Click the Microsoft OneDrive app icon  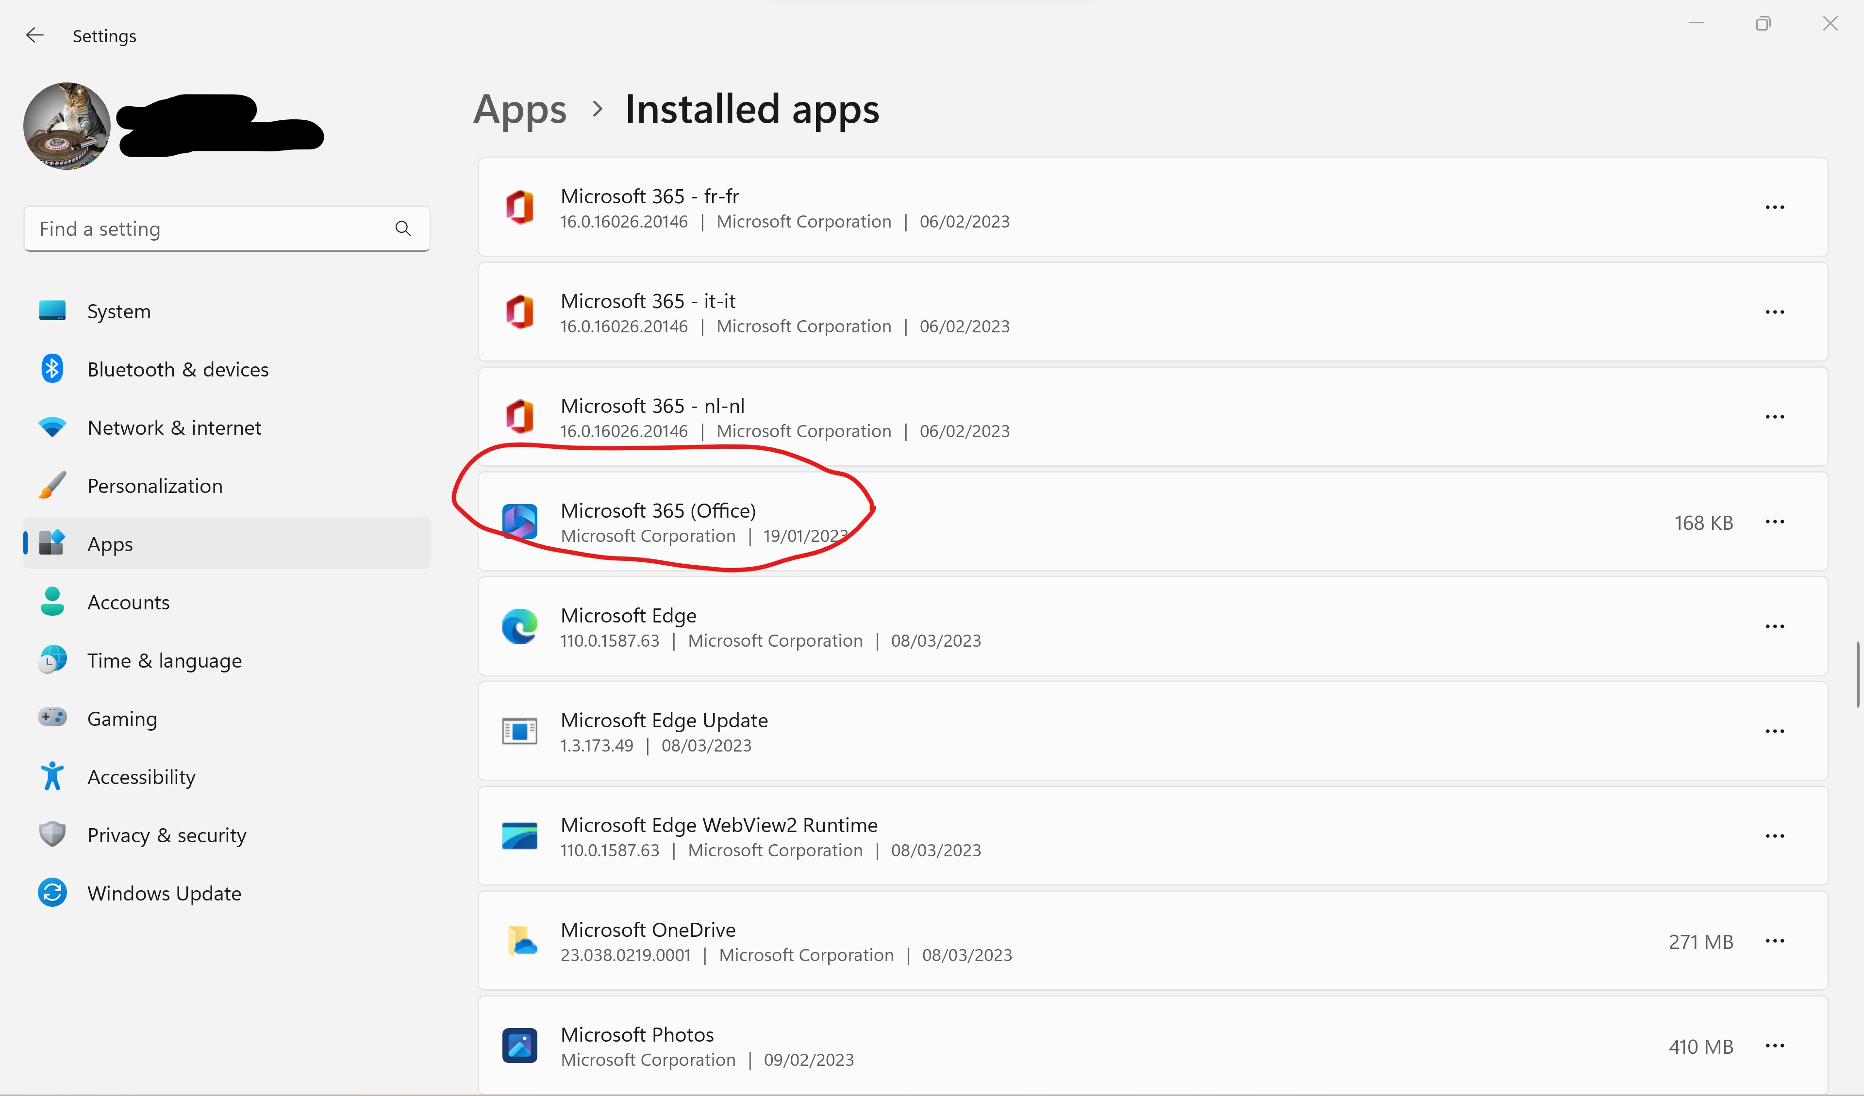click(520, 941)
